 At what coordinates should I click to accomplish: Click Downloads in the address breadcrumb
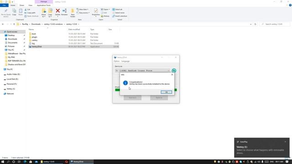click(36, 24)
